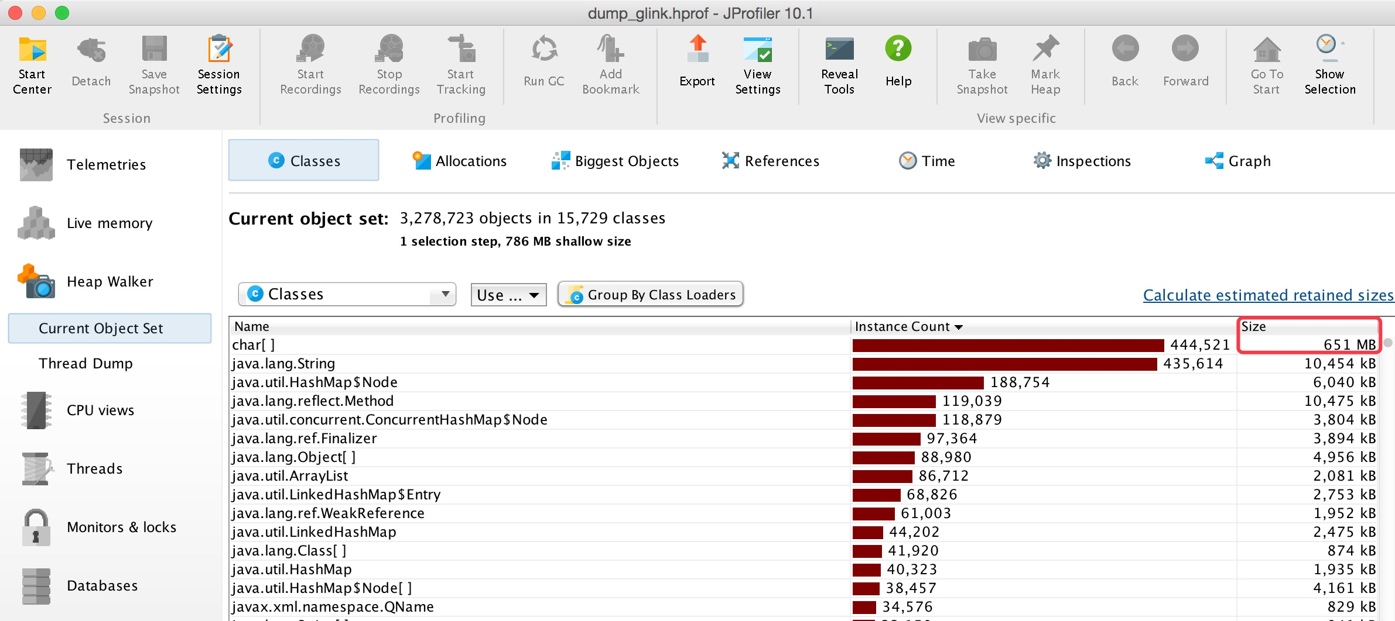Select Current Object Set in sidebar
Viewport: 1395px width, 621px height.
point(110,328)
